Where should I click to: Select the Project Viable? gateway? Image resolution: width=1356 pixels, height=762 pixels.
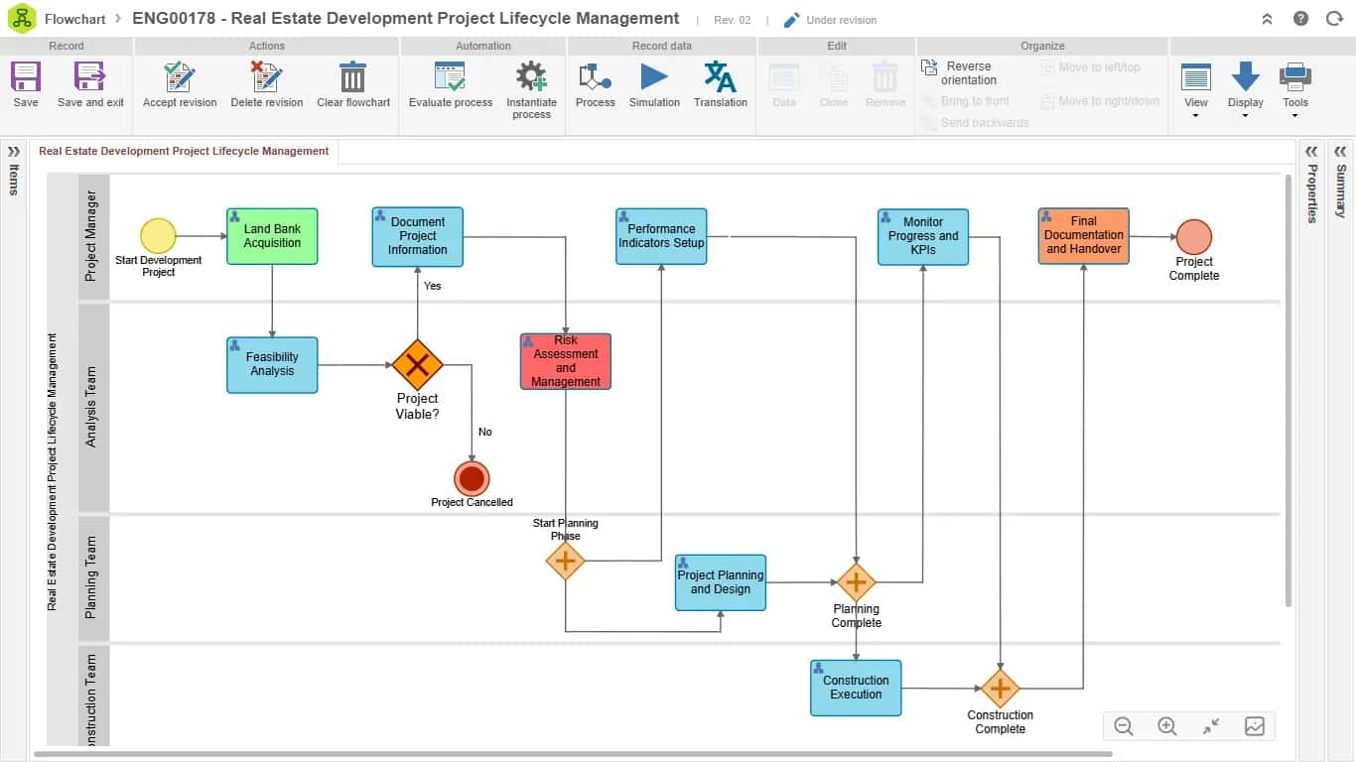(x=417, y=364)
